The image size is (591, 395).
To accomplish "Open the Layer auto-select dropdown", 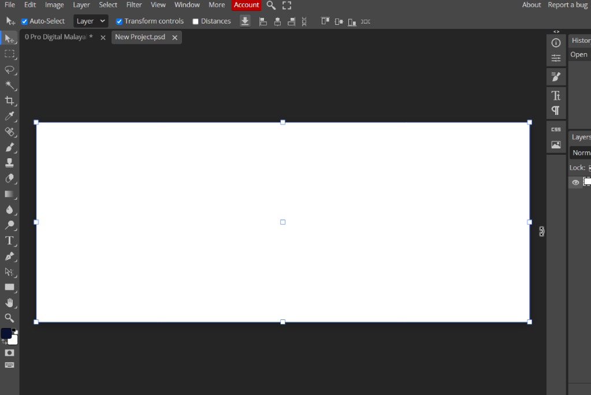I will [x=91, y=21].
